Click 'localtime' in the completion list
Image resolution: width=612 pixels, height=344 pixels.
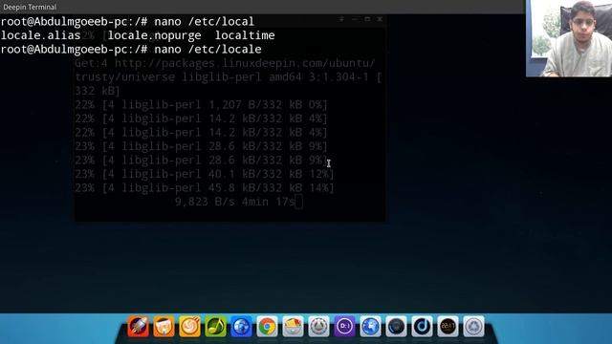coord(245,35)
